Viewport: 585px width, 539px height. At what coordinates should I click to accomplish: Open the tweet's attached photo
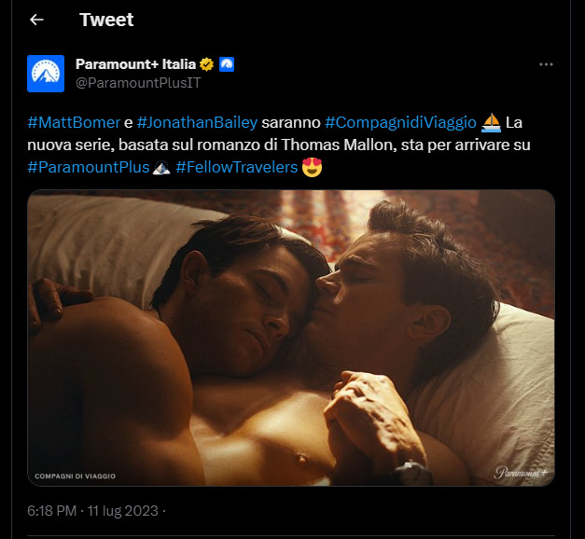click(291, 338)
